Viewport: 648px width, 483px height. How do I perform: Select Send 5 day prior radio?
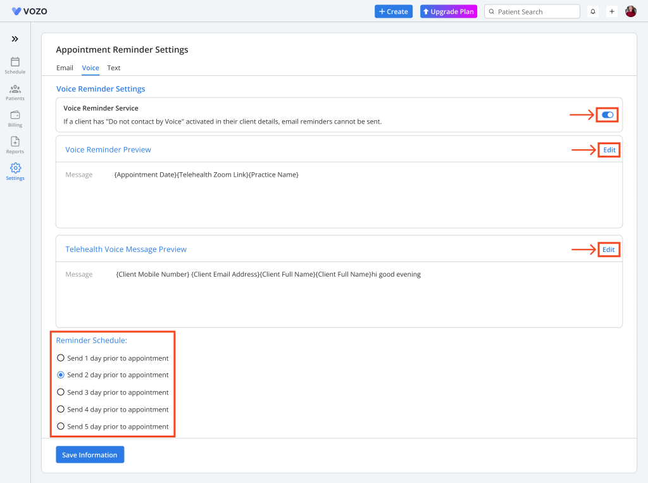coord(61,427)
